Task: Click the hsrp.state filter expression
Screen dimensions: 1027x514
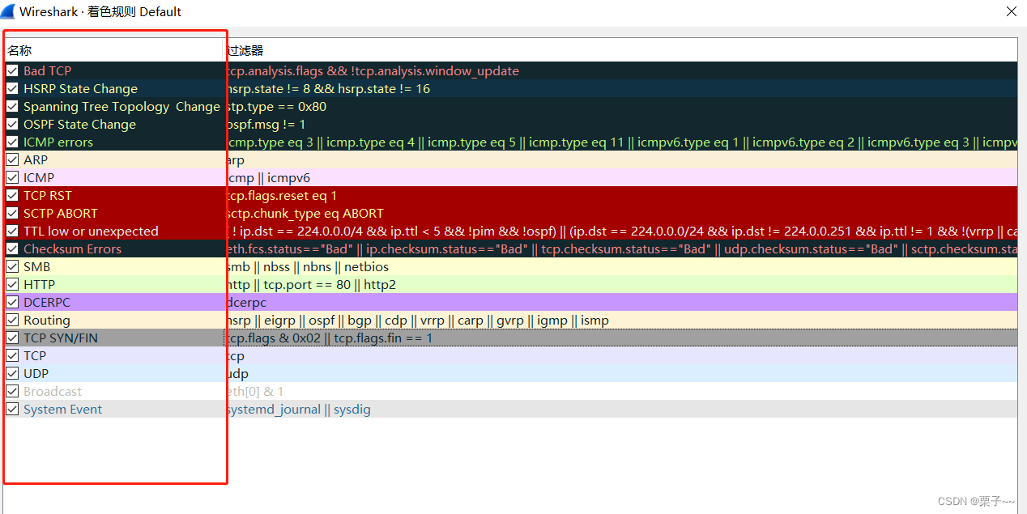Action: (x=328, y=89)
